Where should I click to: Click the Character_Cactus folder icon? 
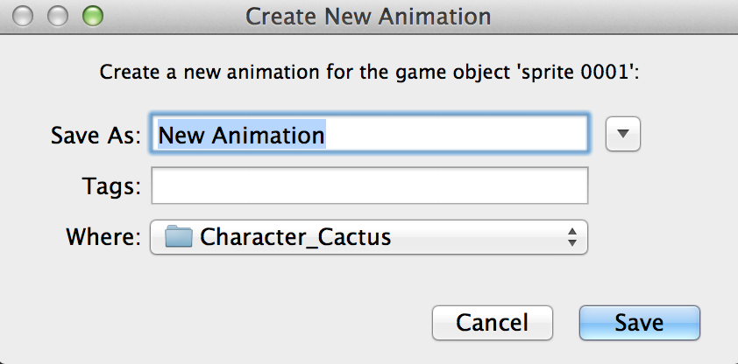(x=179, y=236)
